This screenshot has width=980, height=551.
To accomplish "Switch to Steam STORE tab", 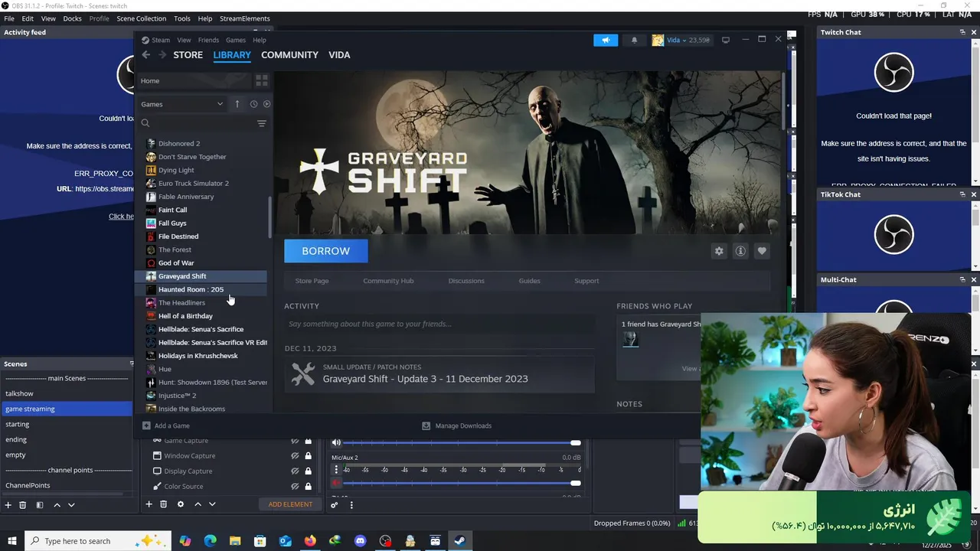I will pyautogui.click(x=188, y=55).
